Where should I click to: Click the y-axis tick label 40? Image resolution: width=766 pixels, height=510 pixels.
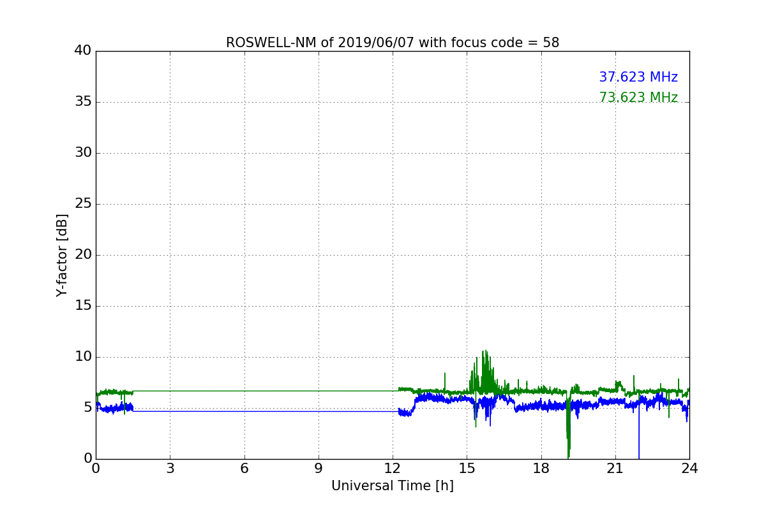pos(83,51)
